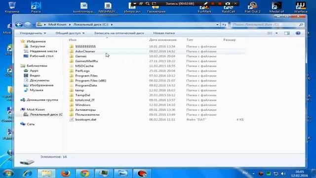Image resolution: width=316 pixels, height=178 pixels.
Task: Select Мой Комп in the sidebar
Action: tap(36, 110)
